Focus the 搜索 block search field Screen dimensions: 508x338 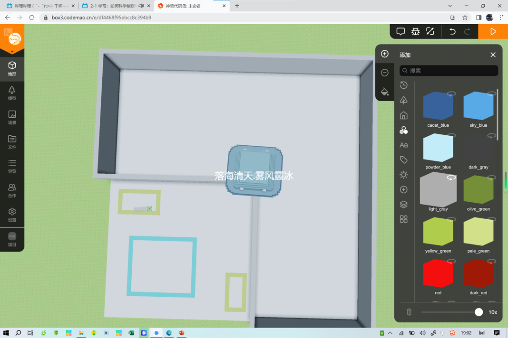[x=449, y=71]
